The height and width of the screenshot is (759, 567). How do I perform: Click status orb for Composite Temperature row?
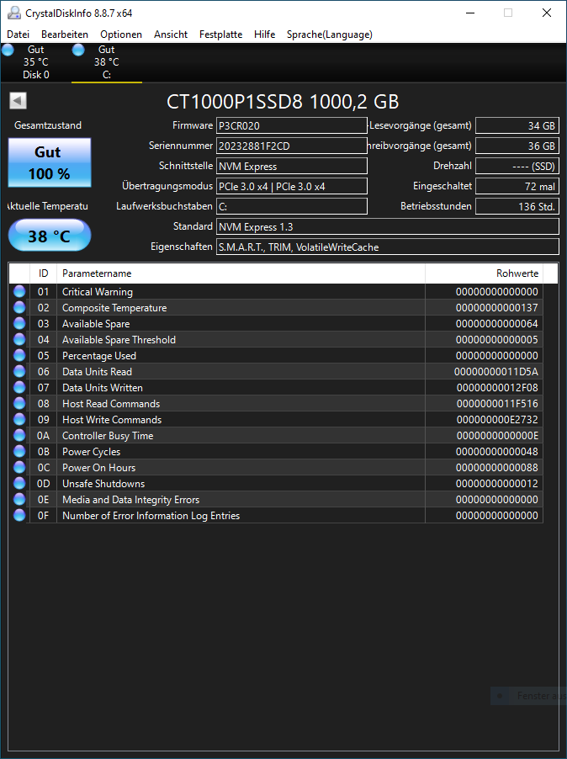(x=19, y=307)
